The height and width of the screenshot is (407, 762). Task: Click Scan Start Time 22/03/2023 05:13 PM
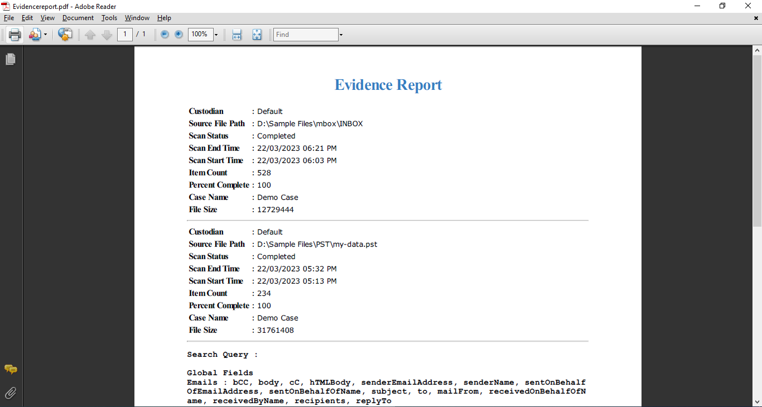coord(297,281)
